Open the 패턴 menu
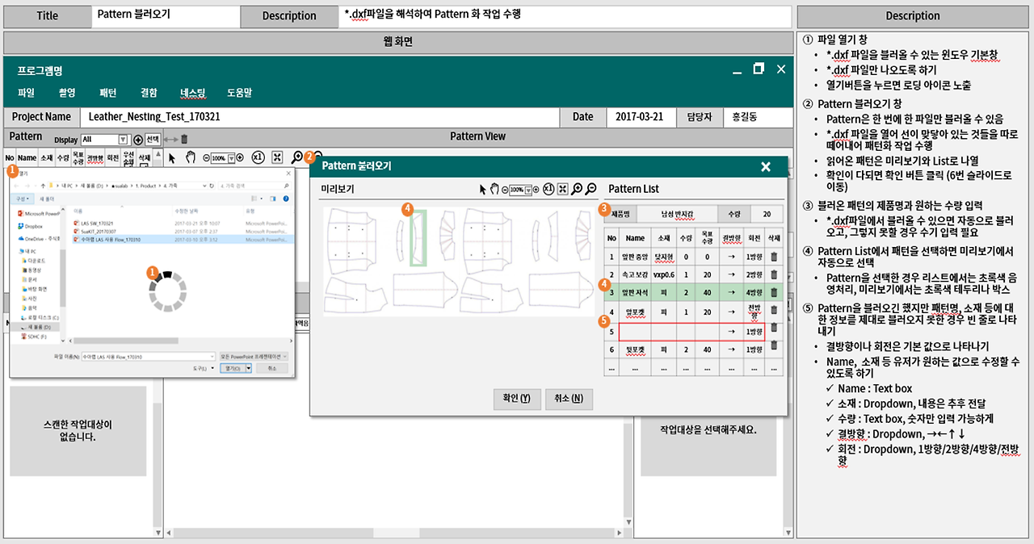 pyautogui.click(x=108, y=93)
